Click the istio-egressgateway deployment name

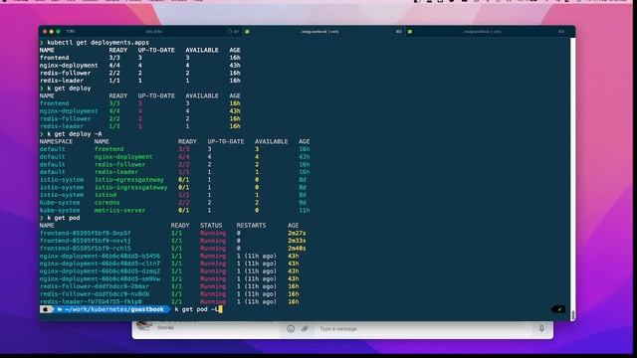click(129, 180)
